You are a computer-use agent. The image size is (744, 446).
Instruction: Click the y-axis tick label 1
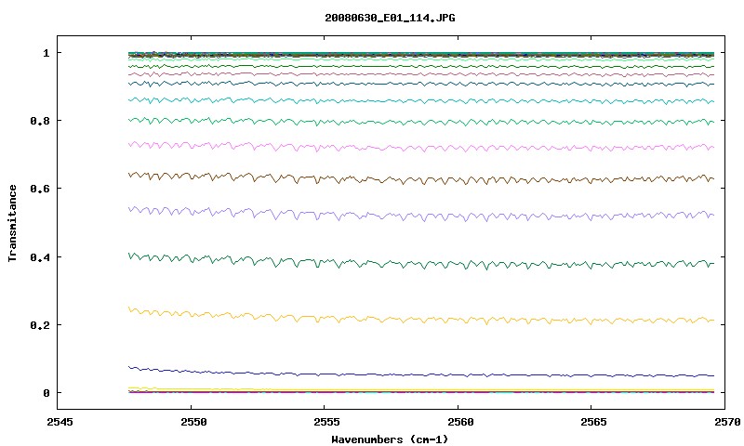46,53
